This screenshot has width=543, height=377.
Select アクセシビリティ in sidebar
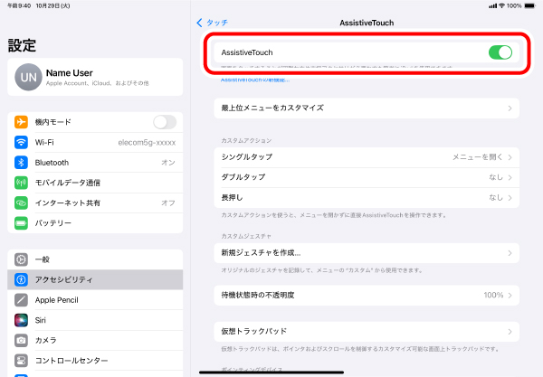pyautogui.click(x=95, y=279)
